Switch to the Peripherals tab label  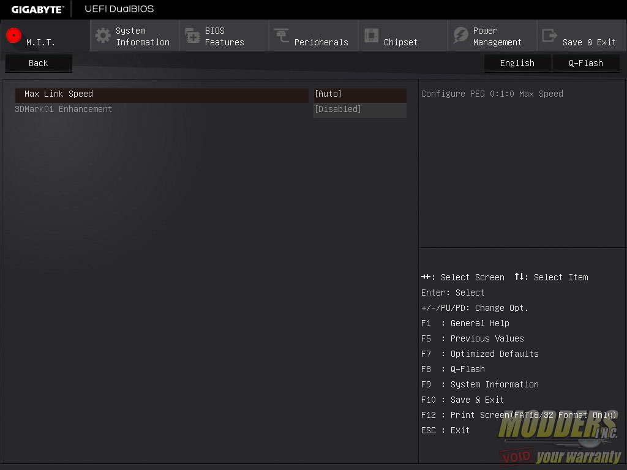point(321,42)
